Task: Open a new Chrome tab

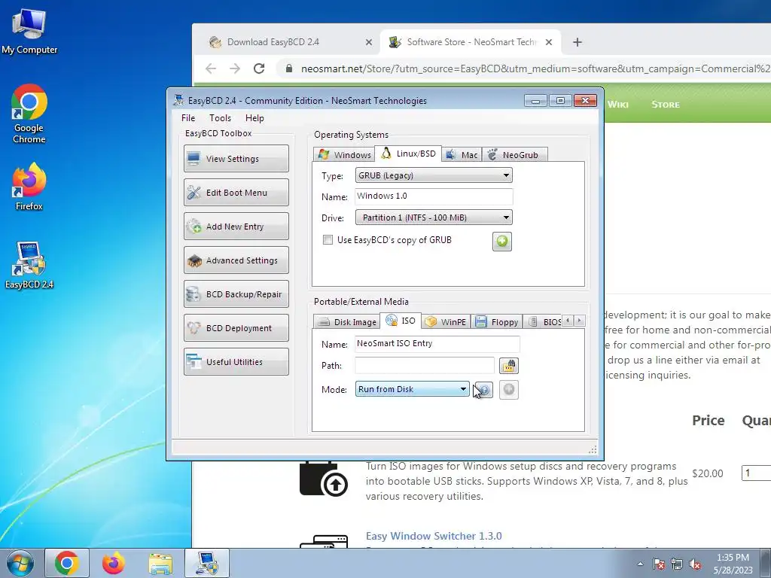Action: 577,42
